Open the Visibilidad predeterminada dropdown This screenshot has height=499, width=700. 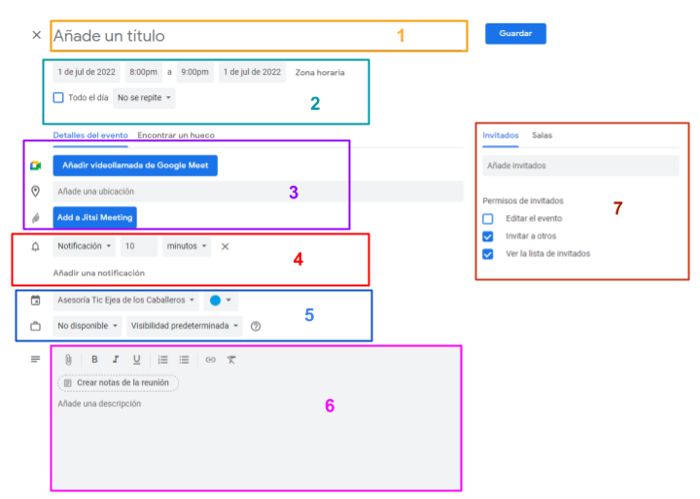[x=185, y=326]
